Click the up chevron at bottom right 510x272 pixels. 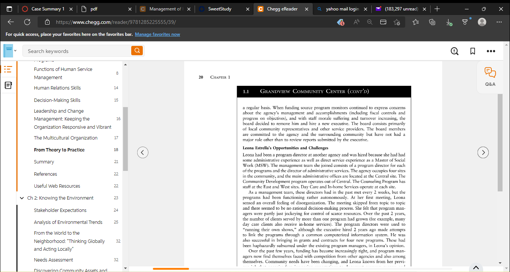[x=476, y=268]
